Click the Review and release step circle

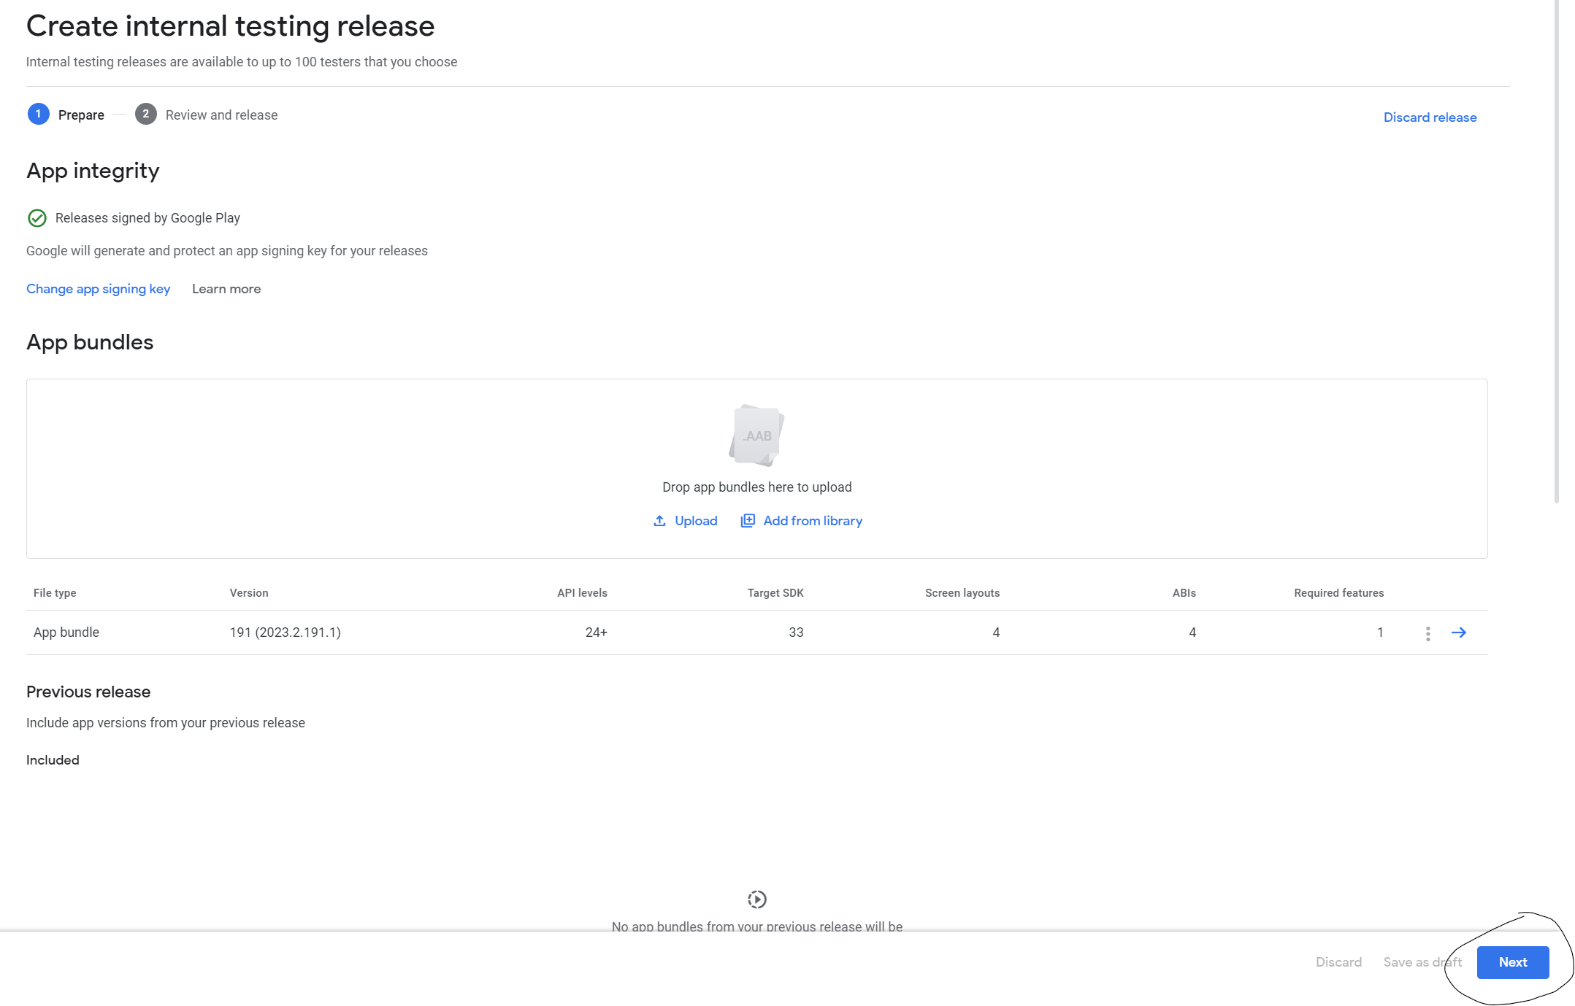[x=146, y=115]
